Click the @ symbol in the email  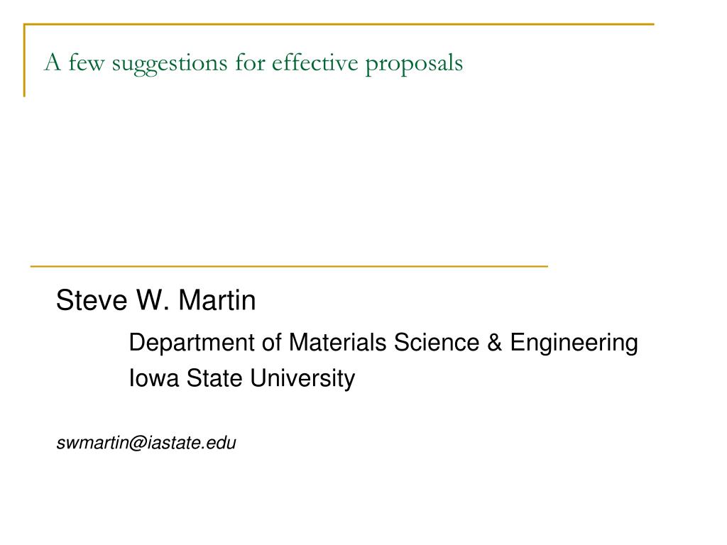click(138, 443)
